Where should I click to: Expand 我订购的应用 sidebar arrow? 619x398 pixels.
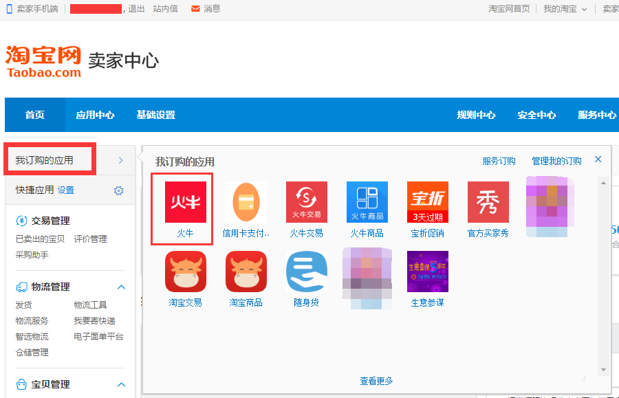(120, 160)
